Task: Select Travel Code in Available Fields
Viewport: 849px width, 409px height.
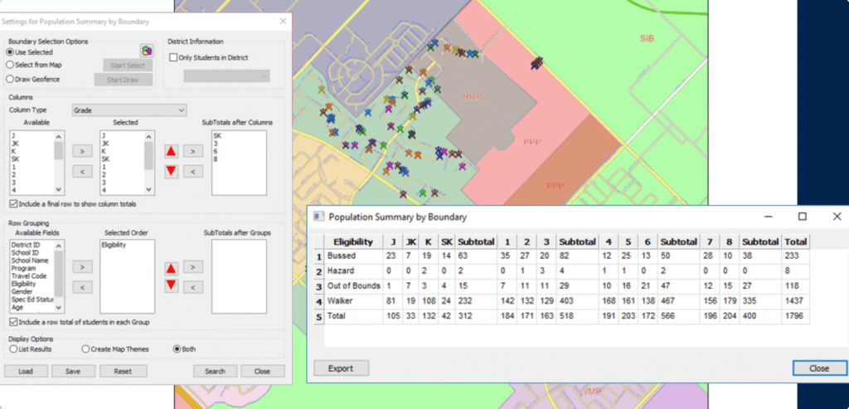Action: pos(27,275)
